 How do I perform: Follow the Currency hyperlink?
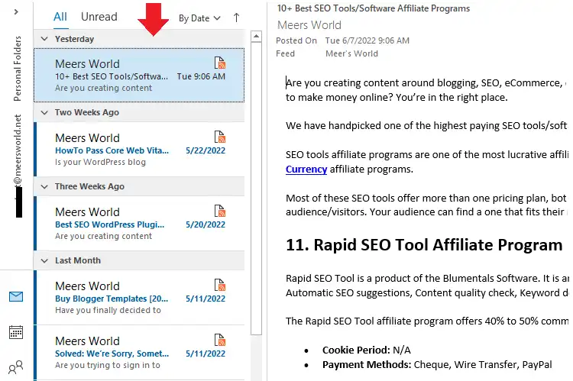(x=306, y=170)
